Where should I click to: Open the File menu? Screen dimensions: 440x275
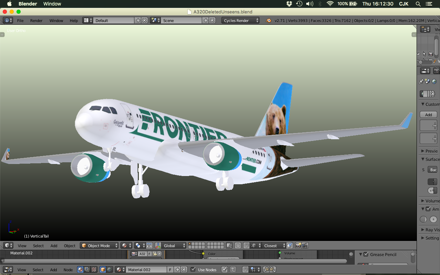coord(21,21)
